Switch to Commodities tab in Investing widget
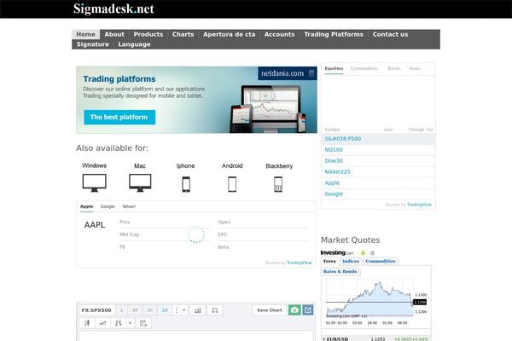This screenshot has width=512, height=341. click(x=381, y=262)
